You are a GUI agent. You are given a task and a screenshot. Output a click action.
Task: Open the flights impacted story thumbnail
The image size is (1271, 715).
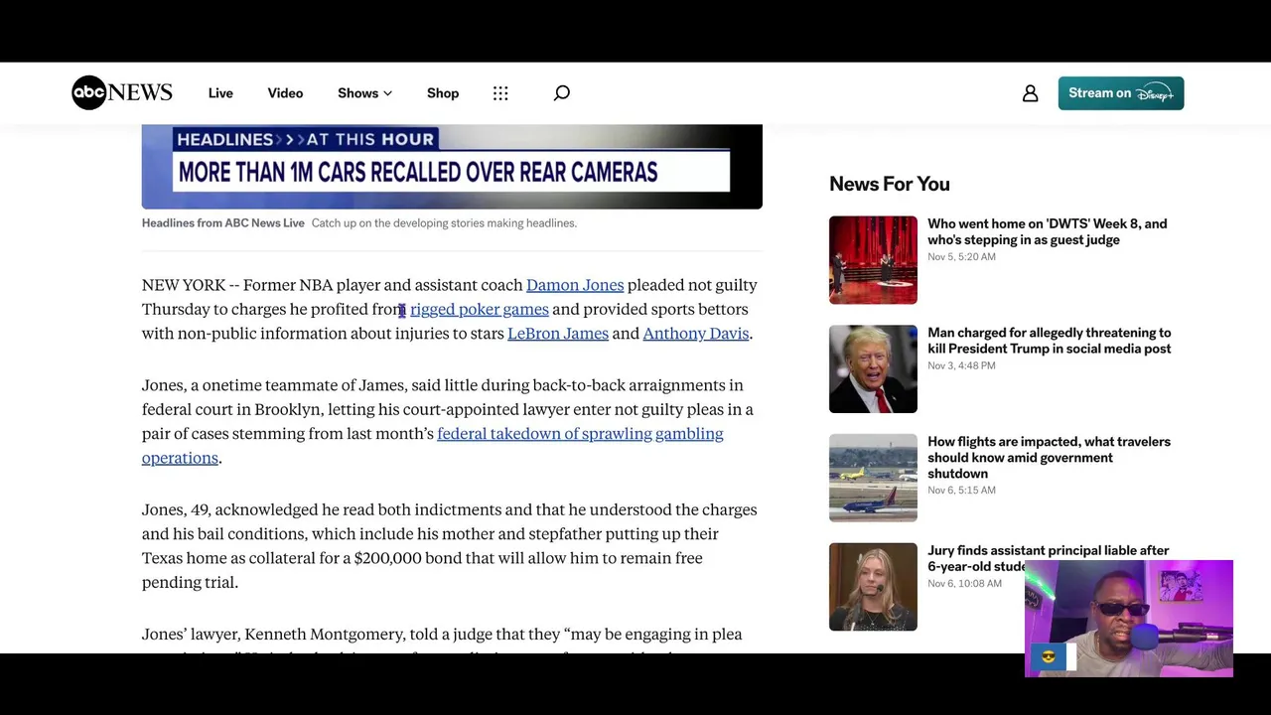[873, 478]
